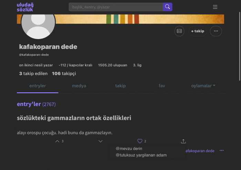Open the 106 takipçi followers list
The width and height of the screenshot is (241, 170).
(x=64, y=74)
